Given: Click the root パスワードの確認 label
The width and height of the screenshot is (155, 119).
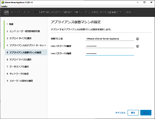Looking at the screenshot, I should coord(61,54).
